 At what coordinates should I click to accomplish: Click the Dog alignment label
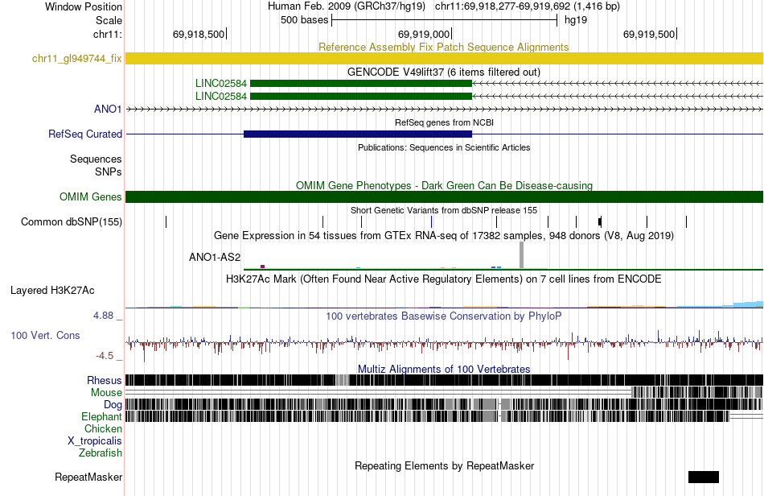coord(113,405)
